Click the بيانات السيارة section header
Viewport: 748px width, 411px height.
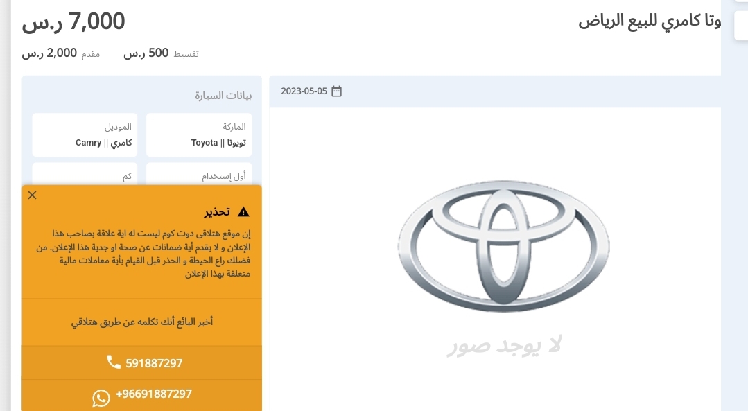coord(223,96)
